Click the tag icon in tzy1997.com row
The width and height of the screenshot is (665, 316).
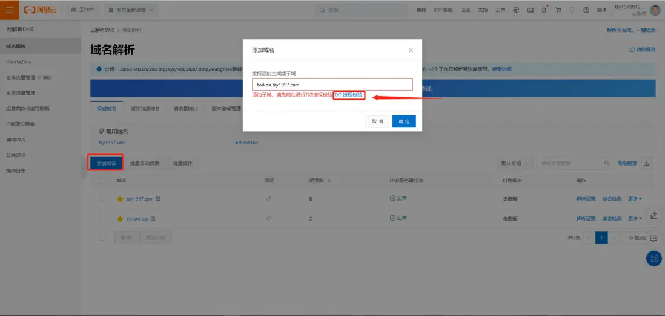tap(268, 198)
